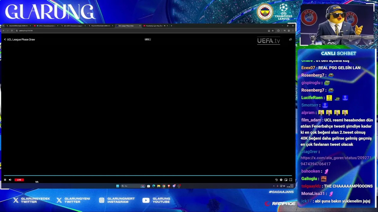Open the browser extensions puzzle icon

278,31
